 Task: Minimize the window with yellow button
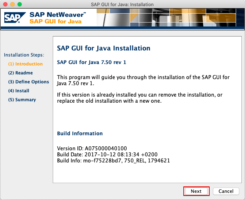click(12, 4)
